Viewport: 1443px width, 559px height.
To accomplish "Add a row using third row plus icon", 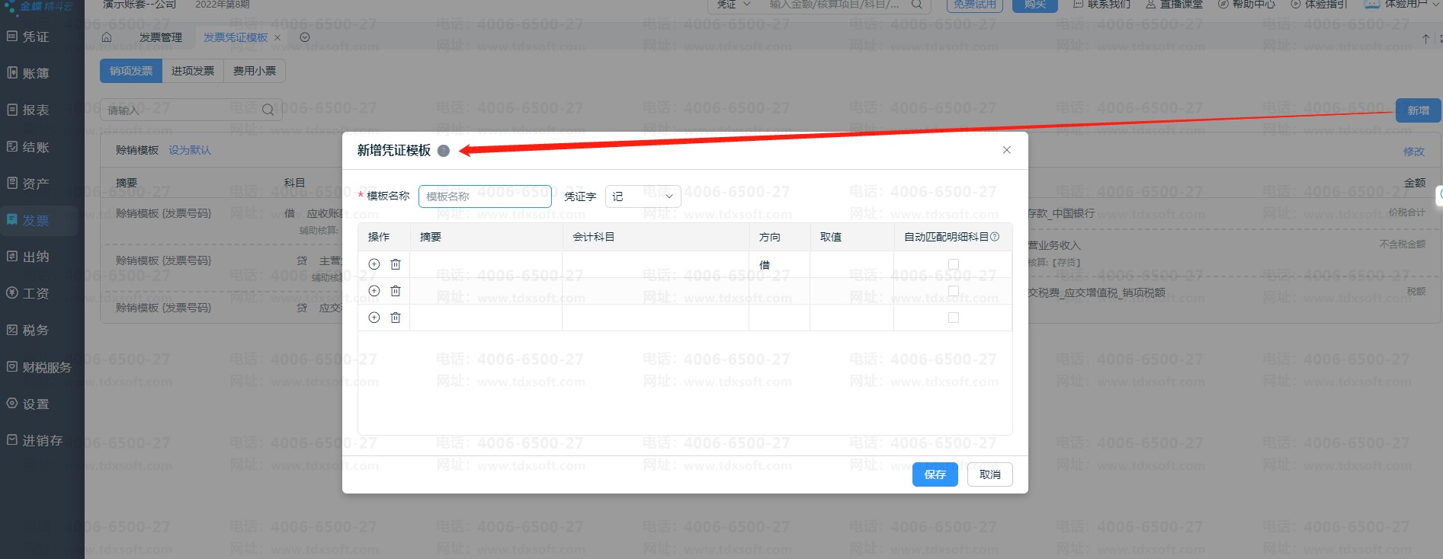I will click(x=374, y=318).
